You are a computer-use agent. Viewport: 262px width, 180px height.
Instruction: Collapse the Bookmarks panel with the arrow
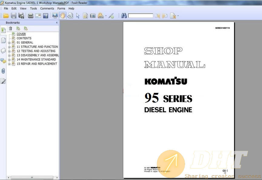(x=57, y=22)
